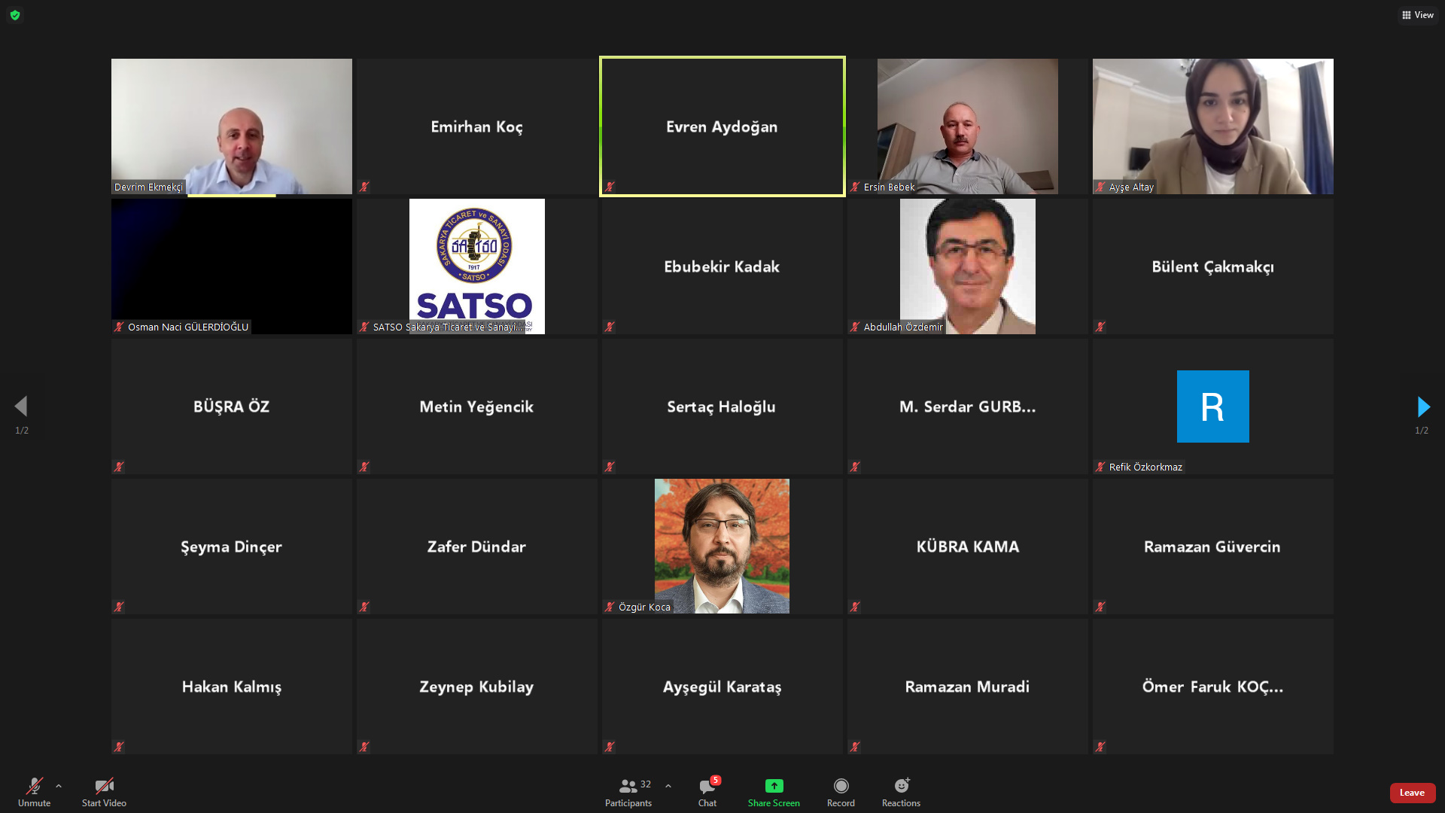The height and width of the screenshot is (813, 1445).
Task: Expand options arrow beside Participants
Action: tap(668, 786)
